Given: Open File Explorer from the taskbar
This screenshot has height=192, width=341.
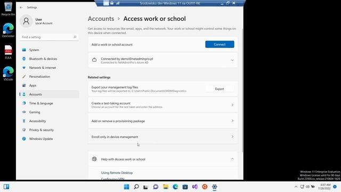Looking at the screenshot, I should [x=166, y=187].
